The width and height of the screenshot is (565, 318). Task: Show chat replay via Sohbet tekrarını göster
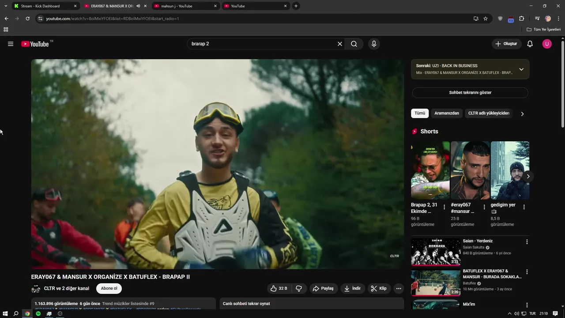tap(470, 93)
